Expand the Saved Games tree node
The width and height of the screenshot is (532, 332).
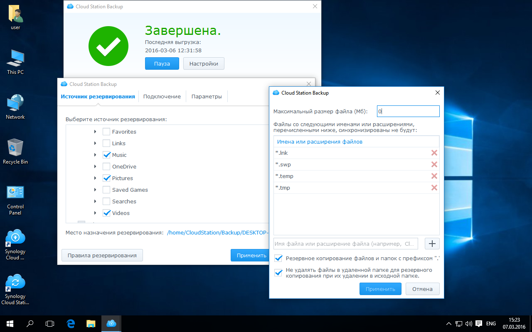point(96,190)
